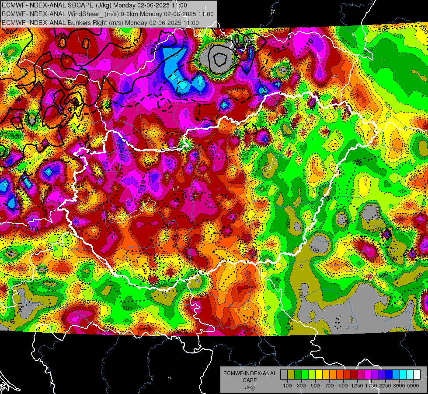The width and height of the screenshot is (428, 394).
Task: Select the sky blue legend swatch
Action: coord(396,375)
